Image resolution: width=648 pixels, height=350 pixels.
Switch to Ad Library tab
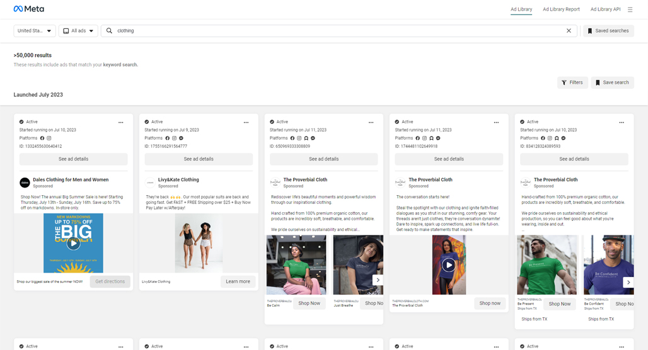pyautogui.click(x=521, y=9)
